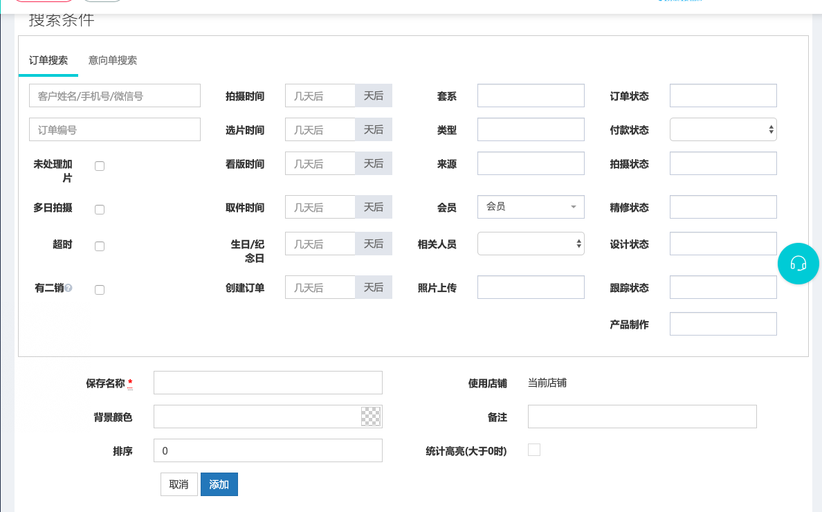Click the 天后 unit toggle for 拍摄时间
822x512 pixels.
[374, 95]
